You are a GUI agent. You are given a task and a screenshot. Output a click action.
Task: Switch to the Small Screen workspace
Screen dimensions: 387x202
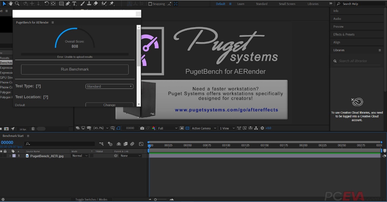287,4
